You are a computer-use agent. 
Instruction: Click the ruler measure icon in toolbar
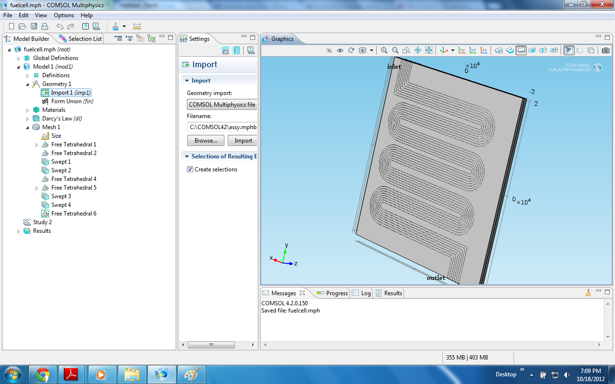click(x=137, y=26)
